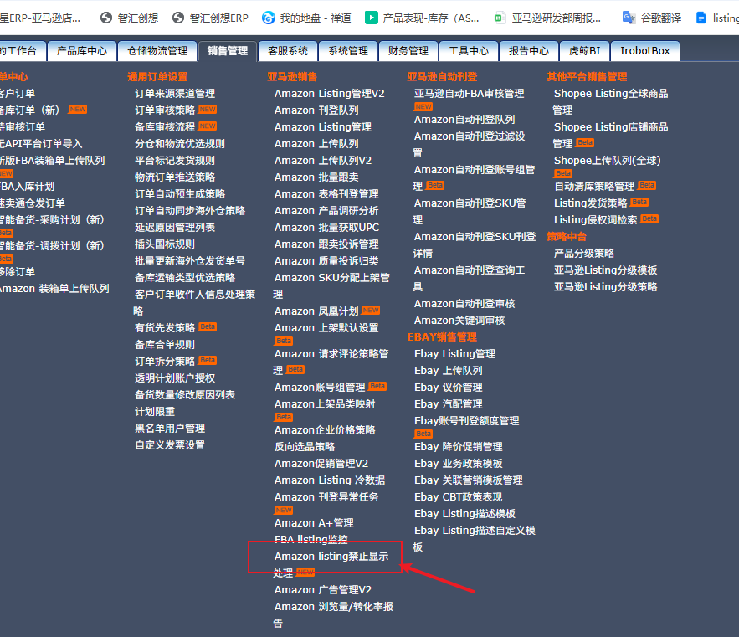The height and width of the screenshot is (637, 739).
Task: Open Ebay 议价管理 link
Action: tap(449, 387)
